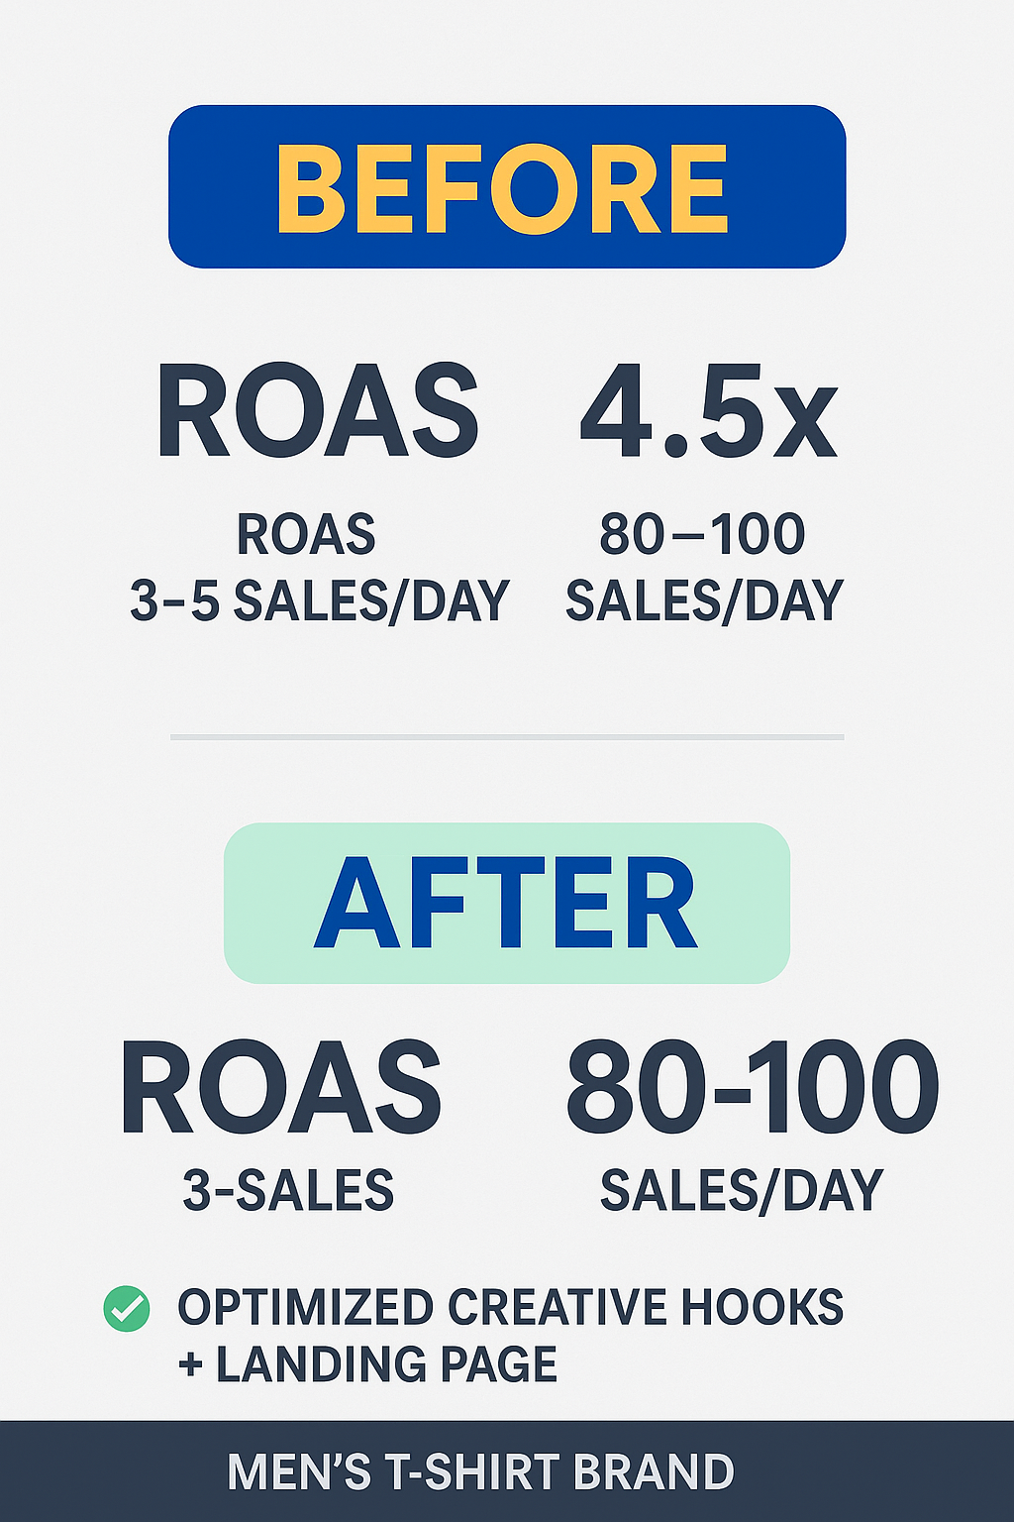Screen dimensions: 1014x1522
Task: Click the 80–100 SALES/DAY text under 4.5x
Action: click(x=704, y=568)
